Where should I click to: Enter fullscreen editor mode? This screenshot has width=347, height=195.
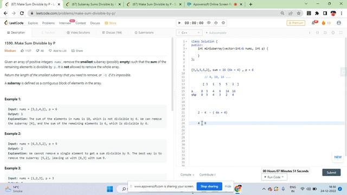pyautogui.click(x=341, y=32)
